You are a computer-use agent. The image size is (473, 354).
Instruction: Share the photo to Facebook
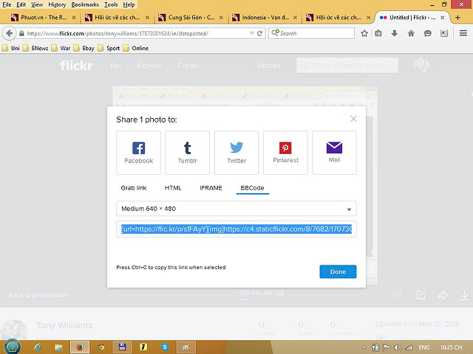(138, 153)
